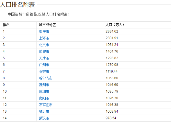Open the 深圳市 link
The image size is (171, 122).
(x=44, y=91)
